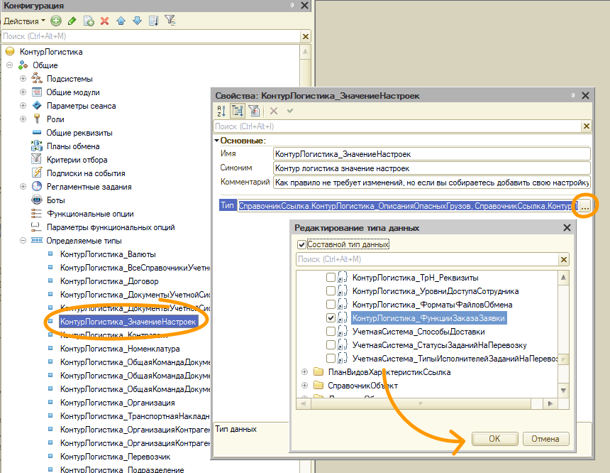Check the УчетнаяСистема_СпособыДоставки checkbox

point(331,332)
